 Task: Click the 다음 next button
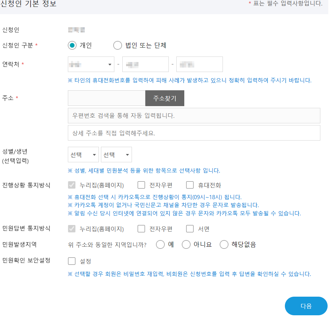point(305,306)
